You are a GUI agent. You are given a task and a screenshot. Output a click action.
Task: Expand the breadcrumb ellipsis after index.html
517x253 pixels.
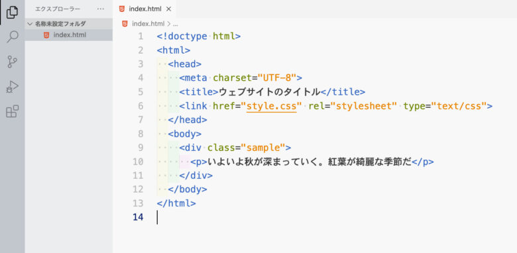pos(176,24)
